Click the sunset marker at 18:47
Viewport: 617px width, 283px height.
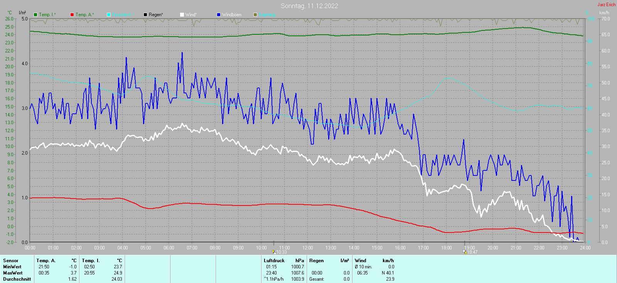point(464,252)
